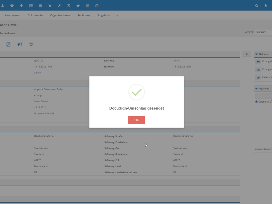Viewport: 272px width, 204px height.
Task: Open the Lukas Schwarz contact link
Action: tap(42, 101)
